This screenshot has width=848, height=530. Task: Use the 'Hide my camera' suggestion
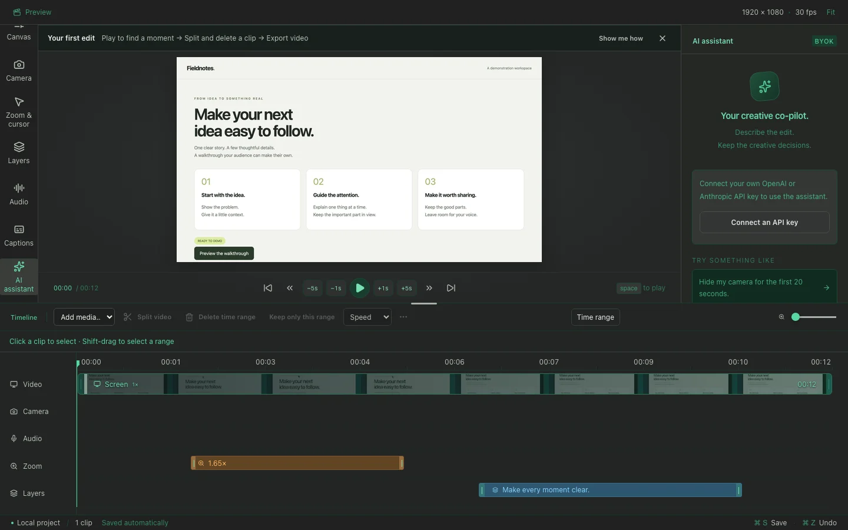764,287
